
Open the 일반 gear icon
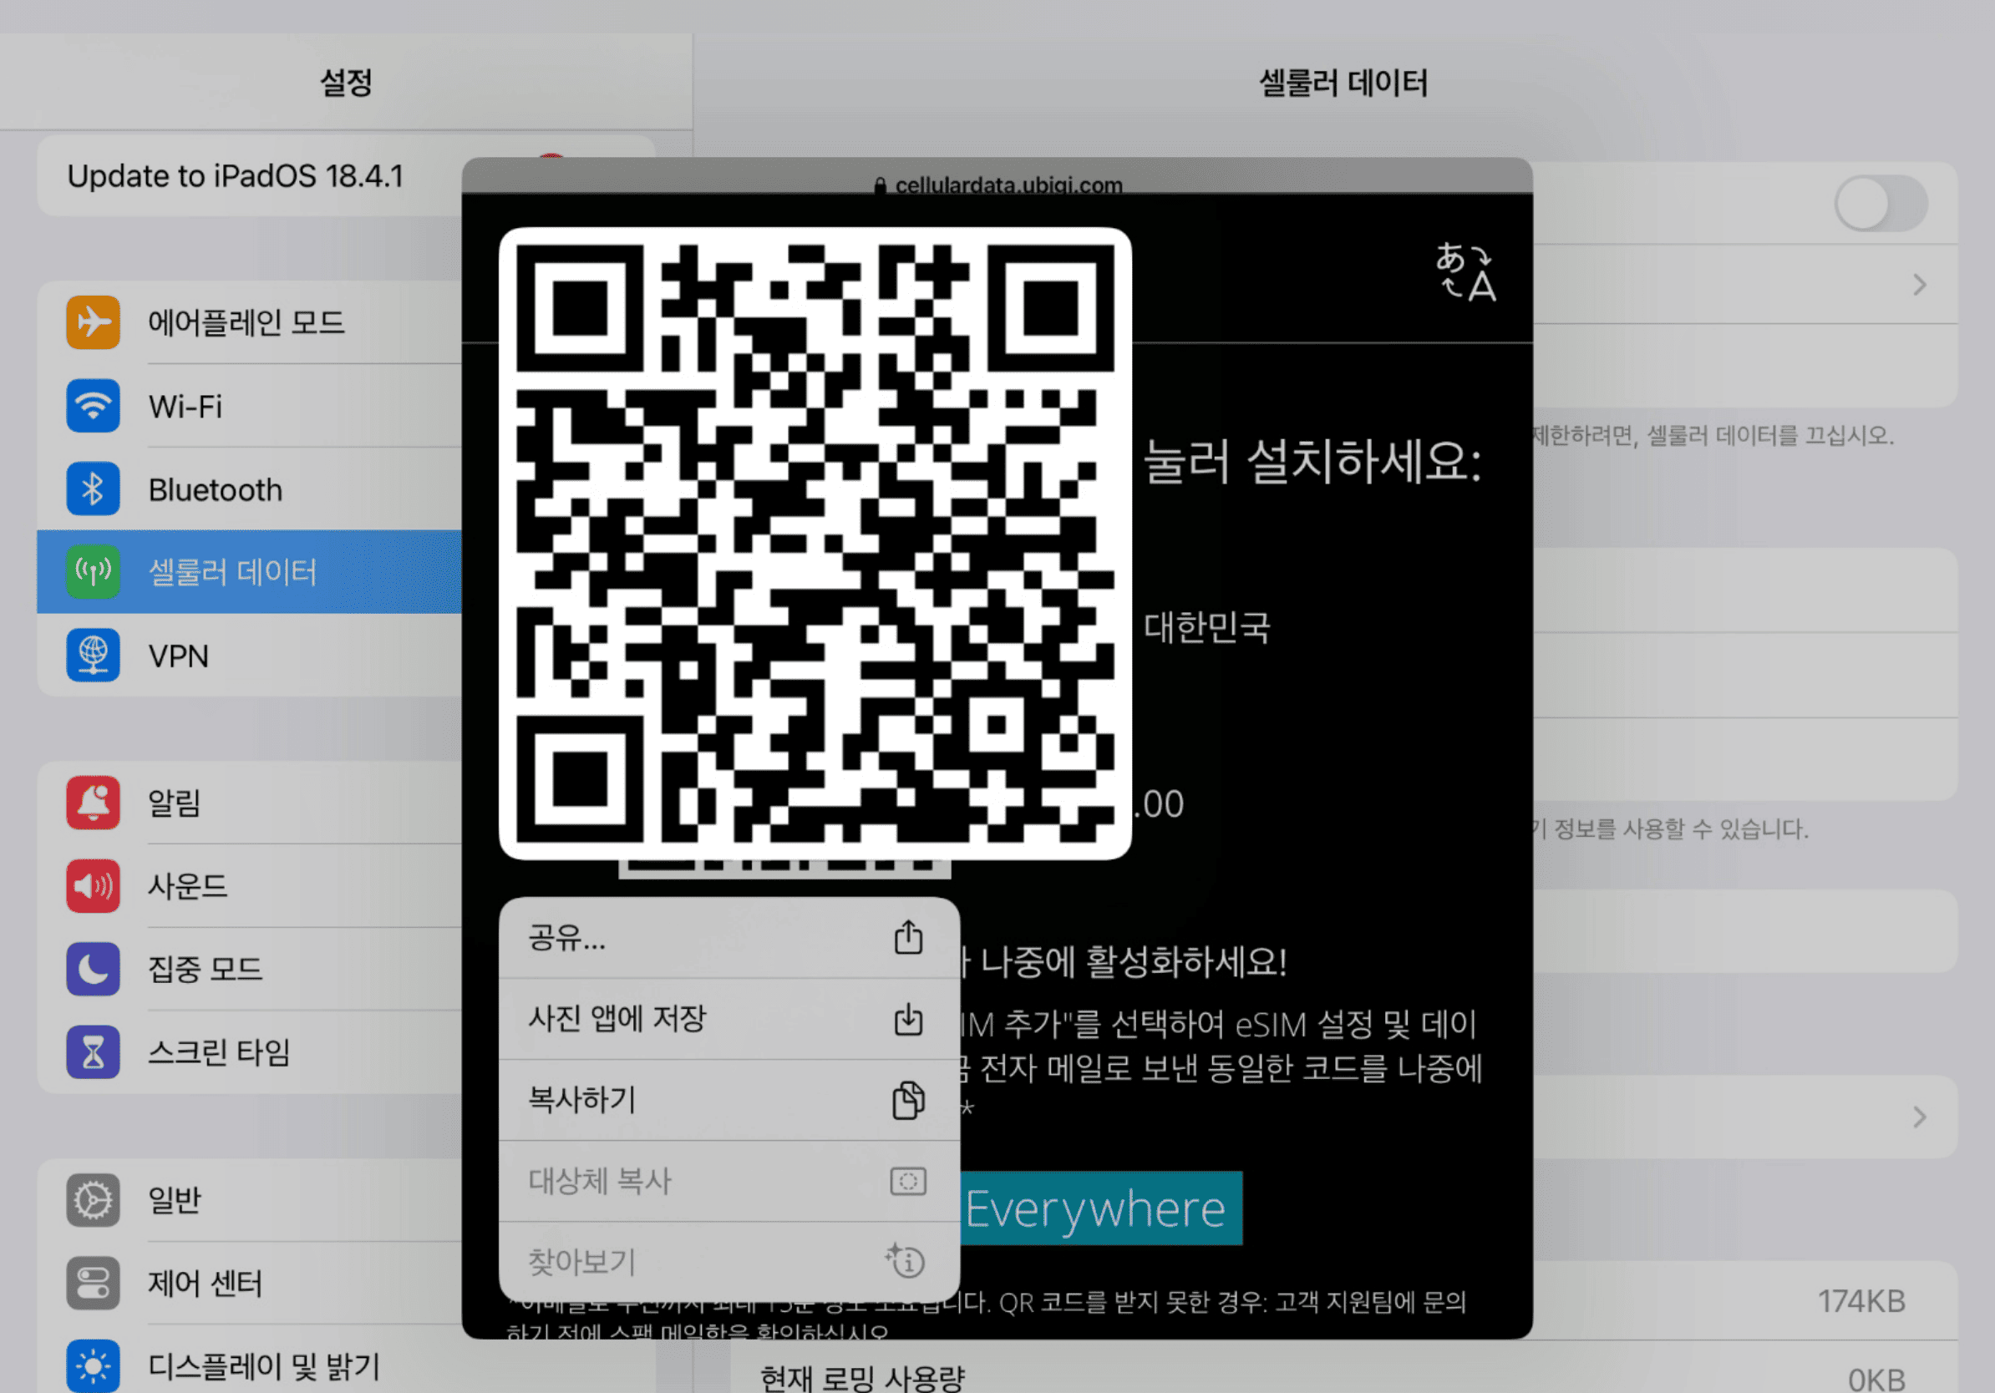[93, 1199]
